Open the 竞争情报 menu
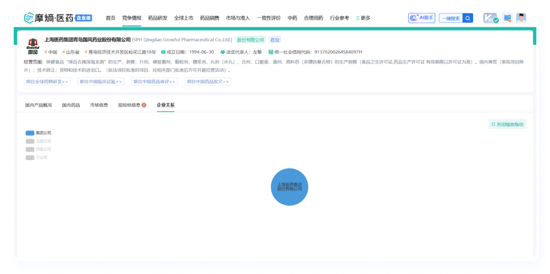 [132, 18]
